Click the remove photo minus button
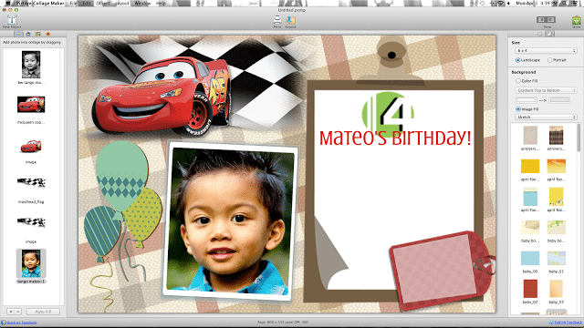The height and width of the screenshot is (328, 584). tap(18, 312)
